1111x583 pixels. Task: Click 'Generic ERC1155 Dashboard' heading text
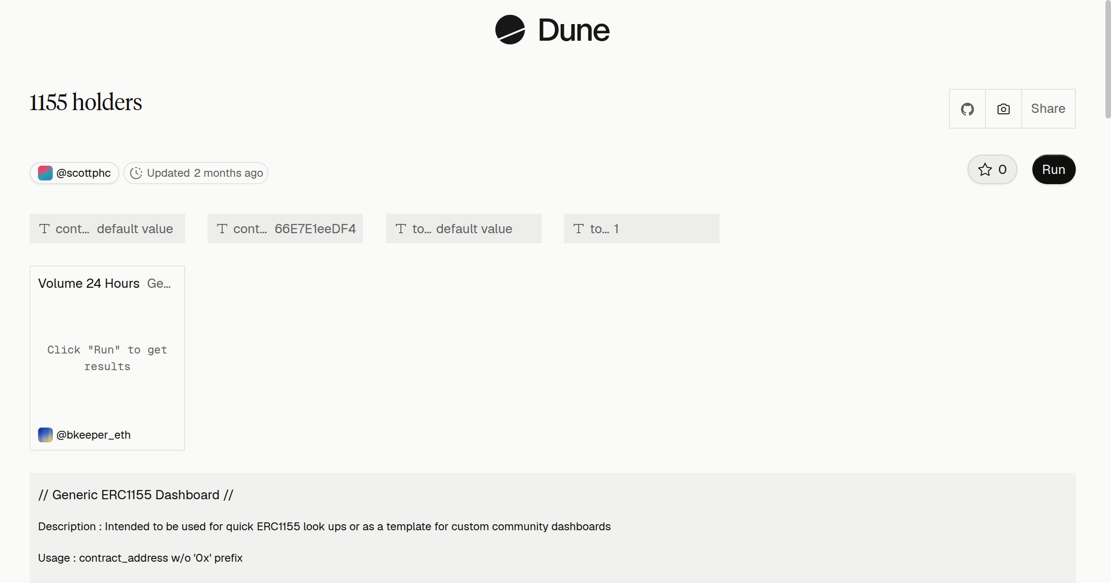pyautogui.click(x=136, y=495)
